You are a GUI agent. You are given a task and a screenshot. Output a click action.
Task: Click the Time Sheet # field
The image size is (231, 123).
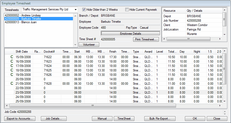[116, 39]
